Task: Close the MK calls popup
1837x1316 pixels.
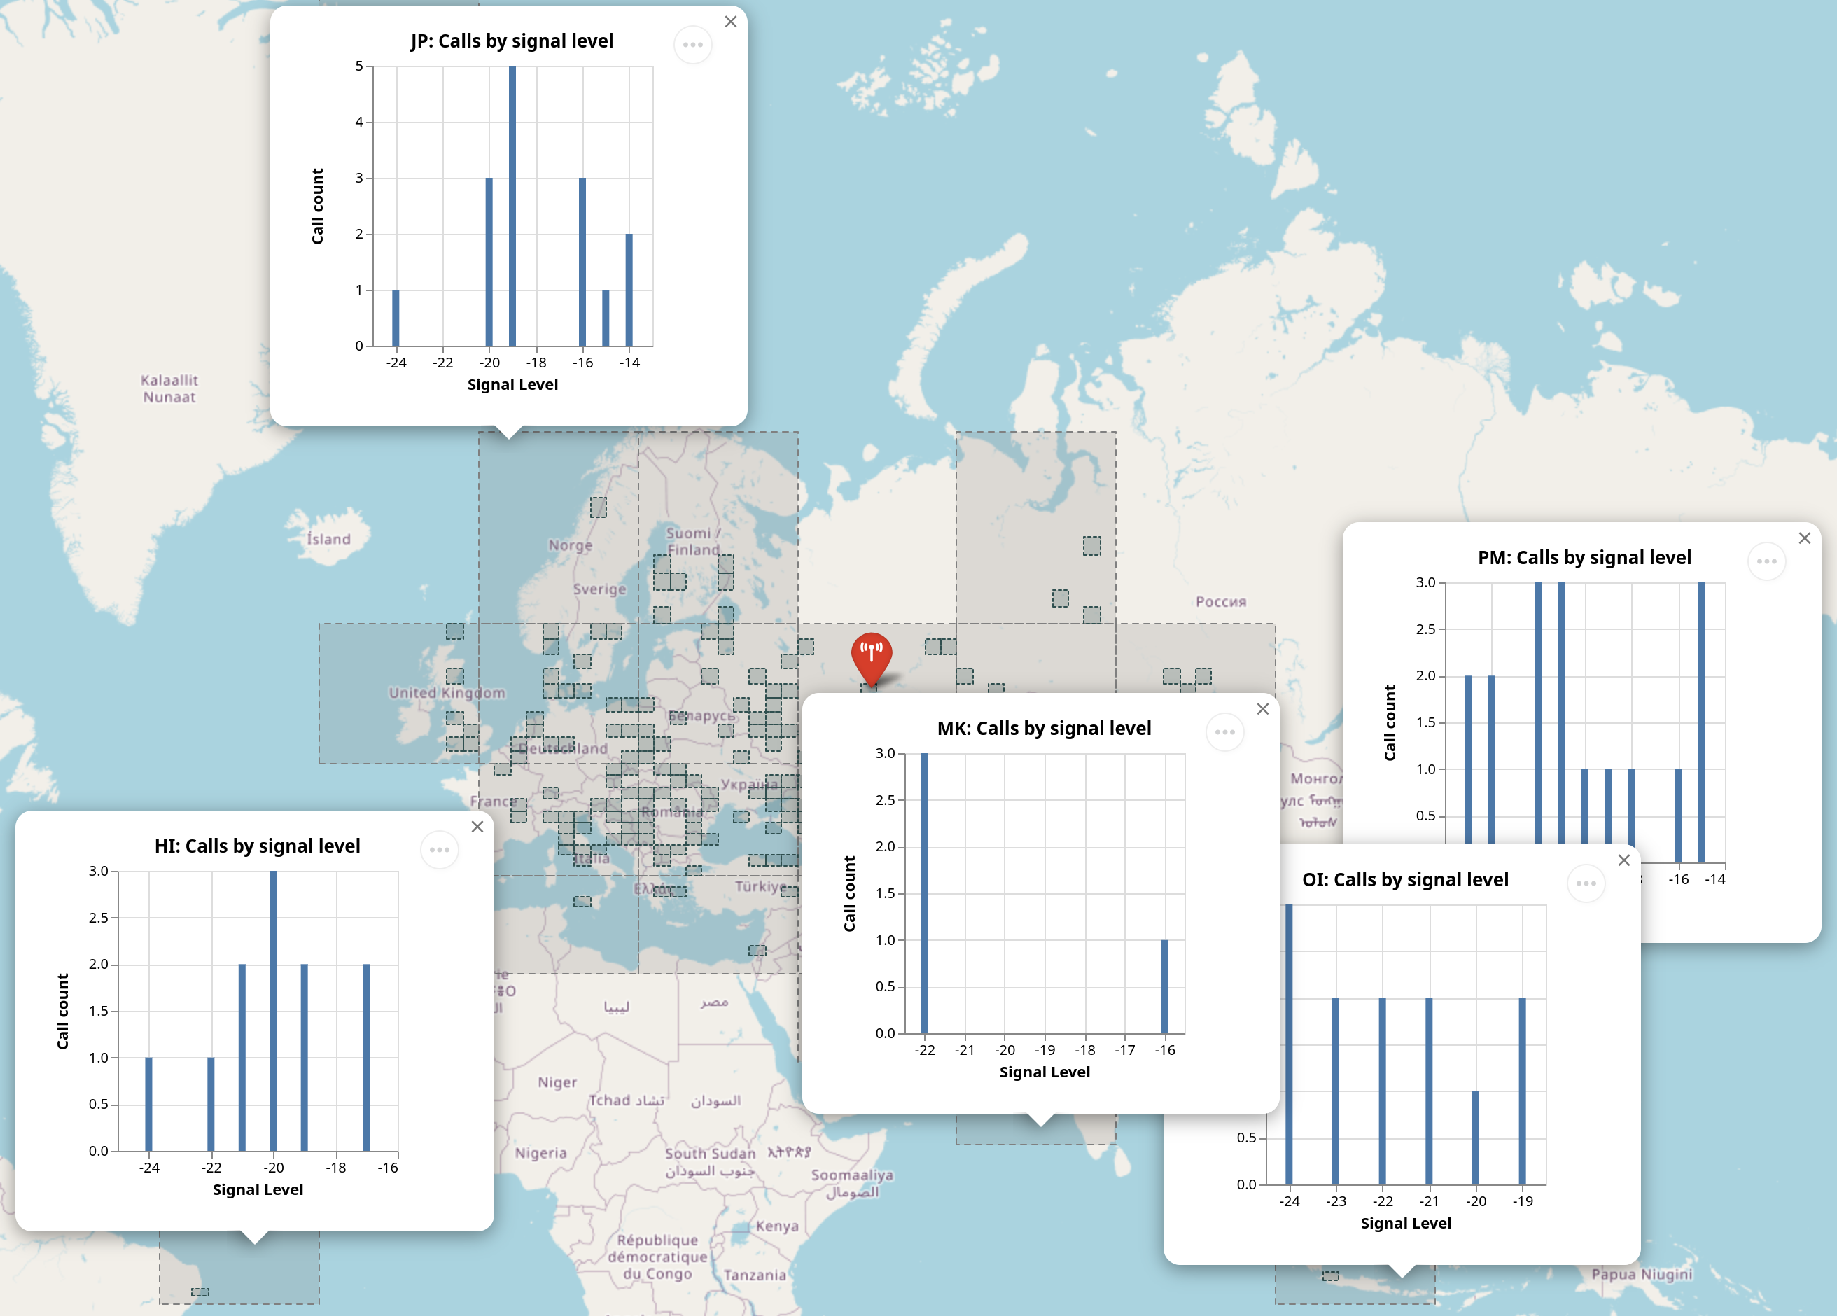Action: click(1262, 708)
